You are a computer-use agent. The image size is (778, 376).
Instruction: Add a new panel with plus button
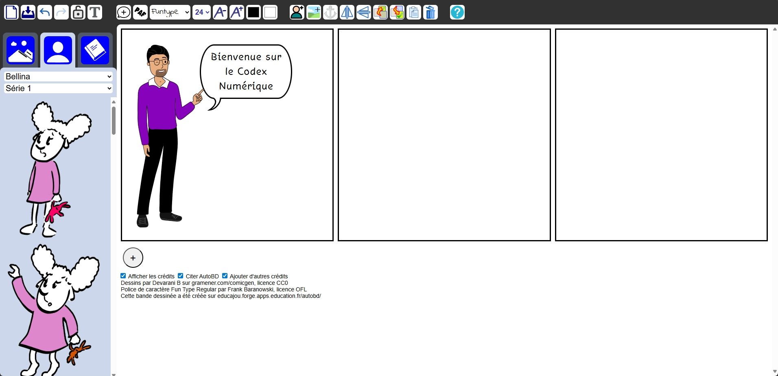[133, 258]
